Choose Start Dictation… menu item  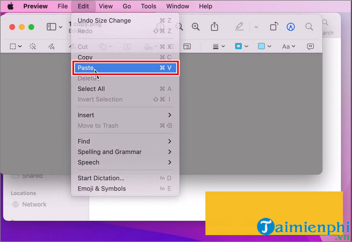click(x=125, y=178)
